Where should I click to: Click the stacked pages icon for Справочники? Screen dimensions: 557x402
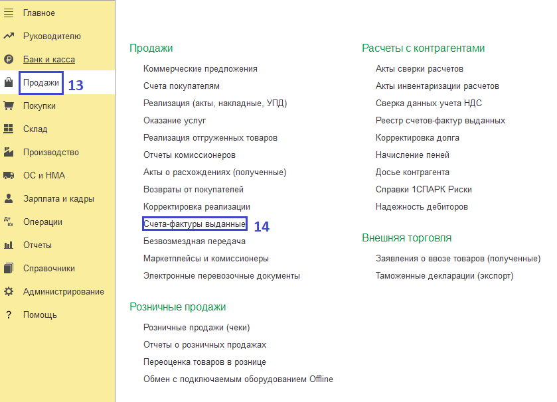tap(9, 268)
